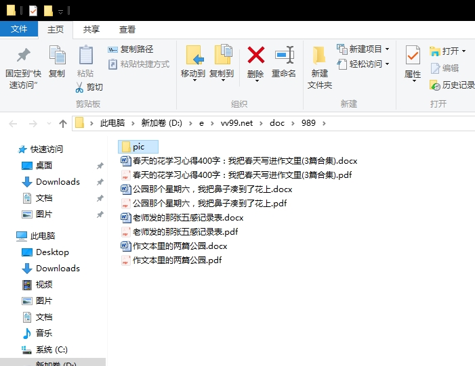Viewport: 475px width, 366px height.
Task: Open 系统 (C:) drive
Action: point(45,350)
